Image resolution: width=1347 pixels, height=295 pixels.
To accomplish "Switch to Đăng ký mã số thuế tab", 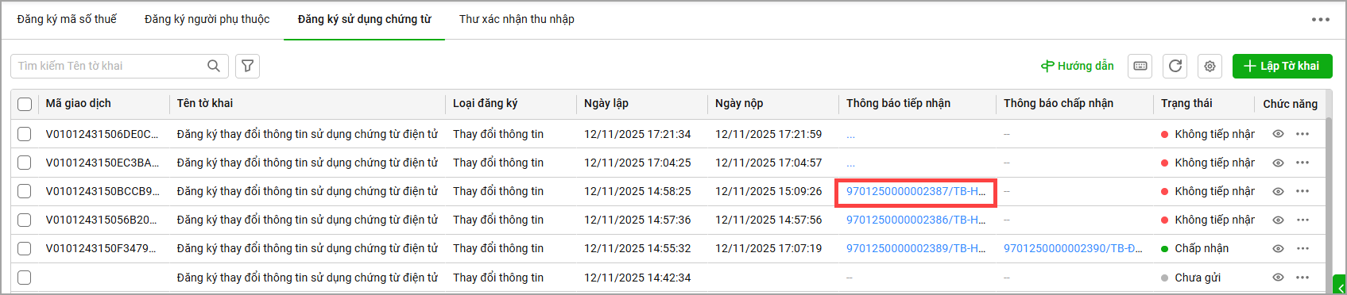I will [x=67, y=19].
